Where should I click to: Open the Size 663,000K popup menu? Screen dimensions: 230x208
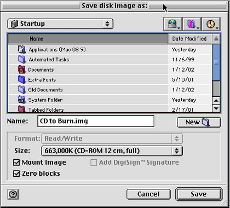click(112, 151)
